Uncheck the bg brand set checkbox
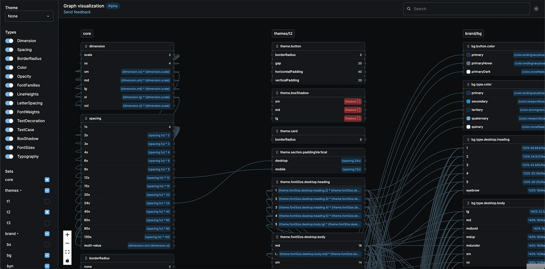The image size is (545, 269). (x=47, y=255)
